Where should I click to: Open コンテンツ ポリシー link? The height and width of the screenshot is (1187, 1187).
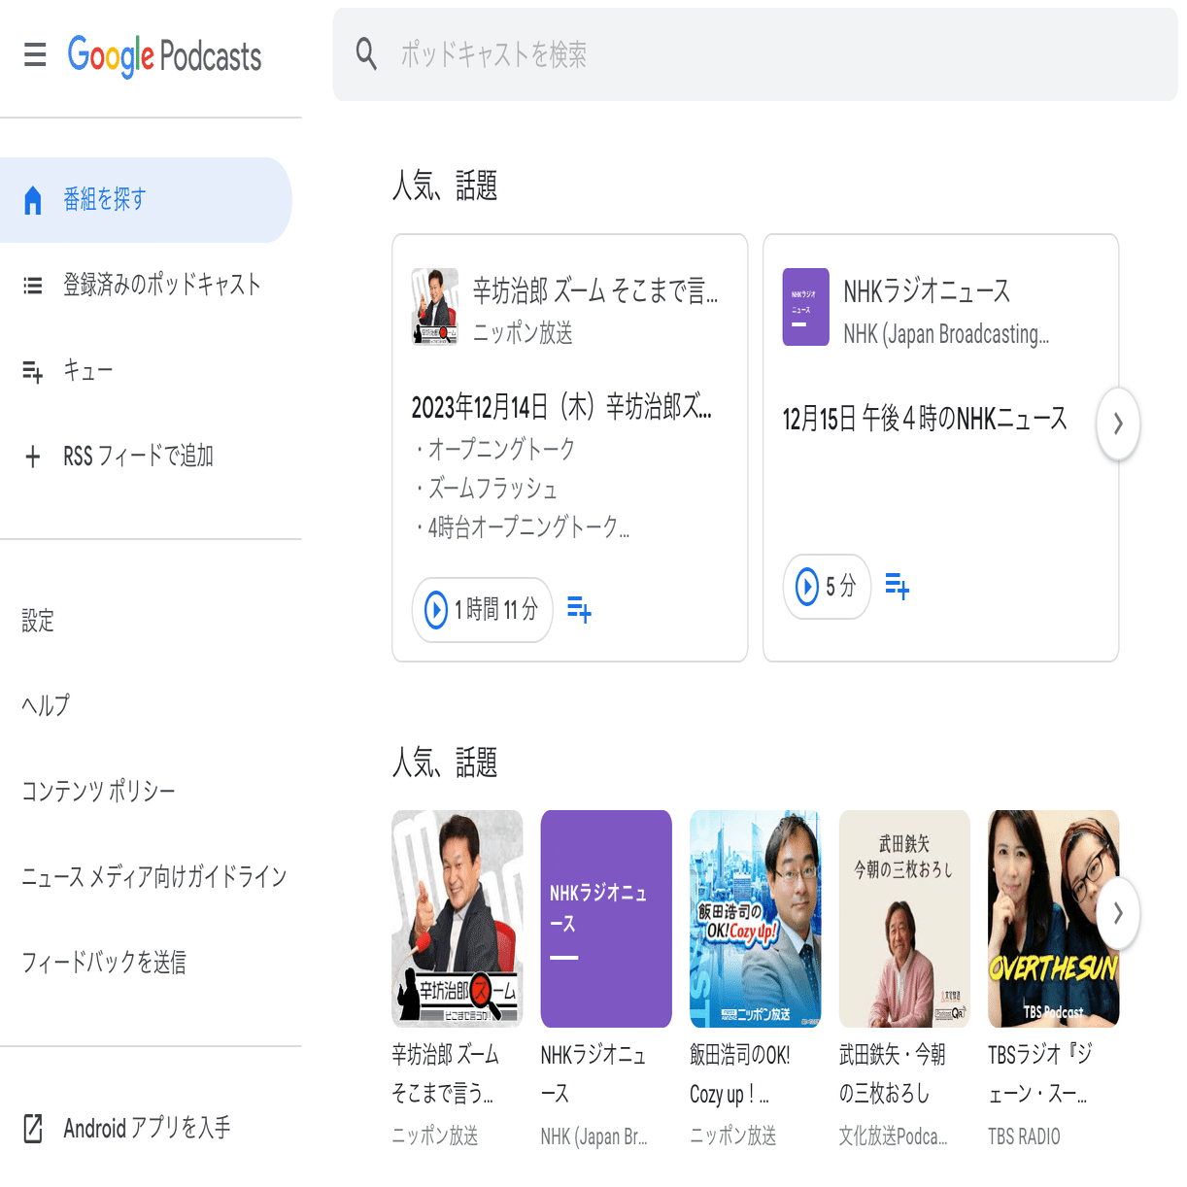[98, 791]
